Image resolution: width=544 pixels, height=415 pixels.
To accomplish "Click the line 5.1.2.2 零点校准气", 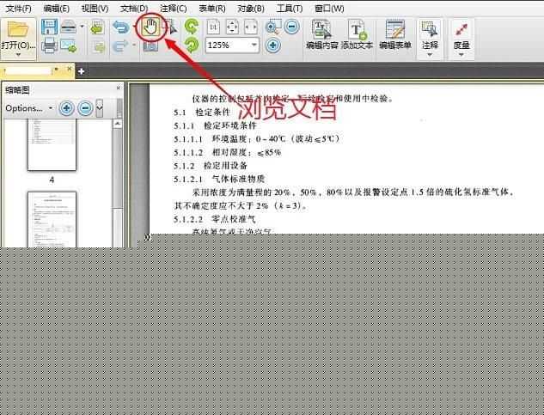I will [215, 219].
